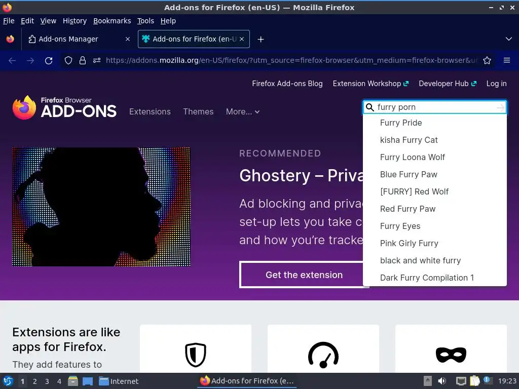This screenshot has width=519, height=389.
Task: Go back one page
Action: 12,61
